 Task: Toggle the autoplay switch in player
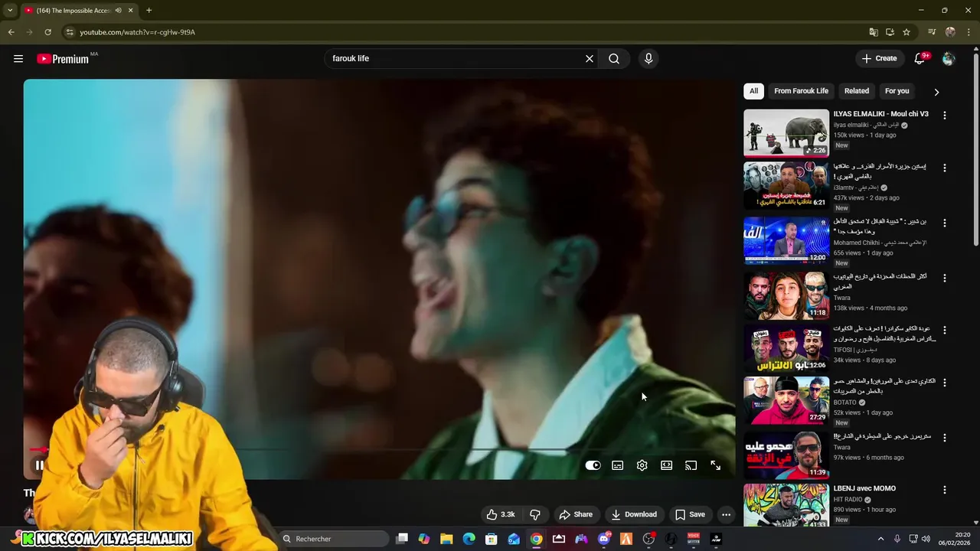coord(593,465)
